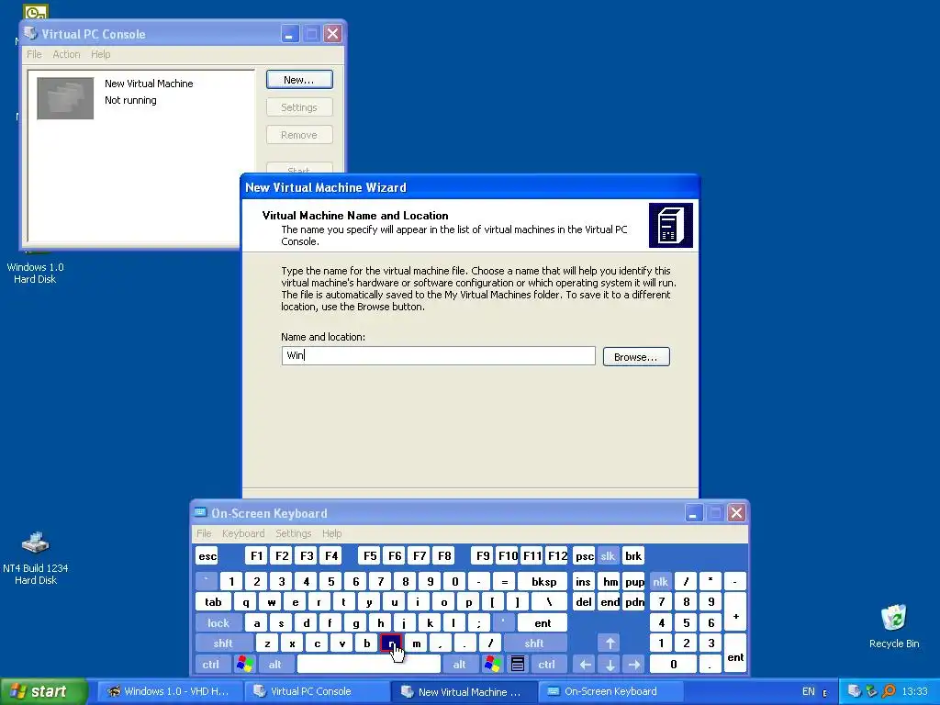940x705 pixels.
Task: Click the Settings button in Virtual PC Console
Action: tap(299, 107)
